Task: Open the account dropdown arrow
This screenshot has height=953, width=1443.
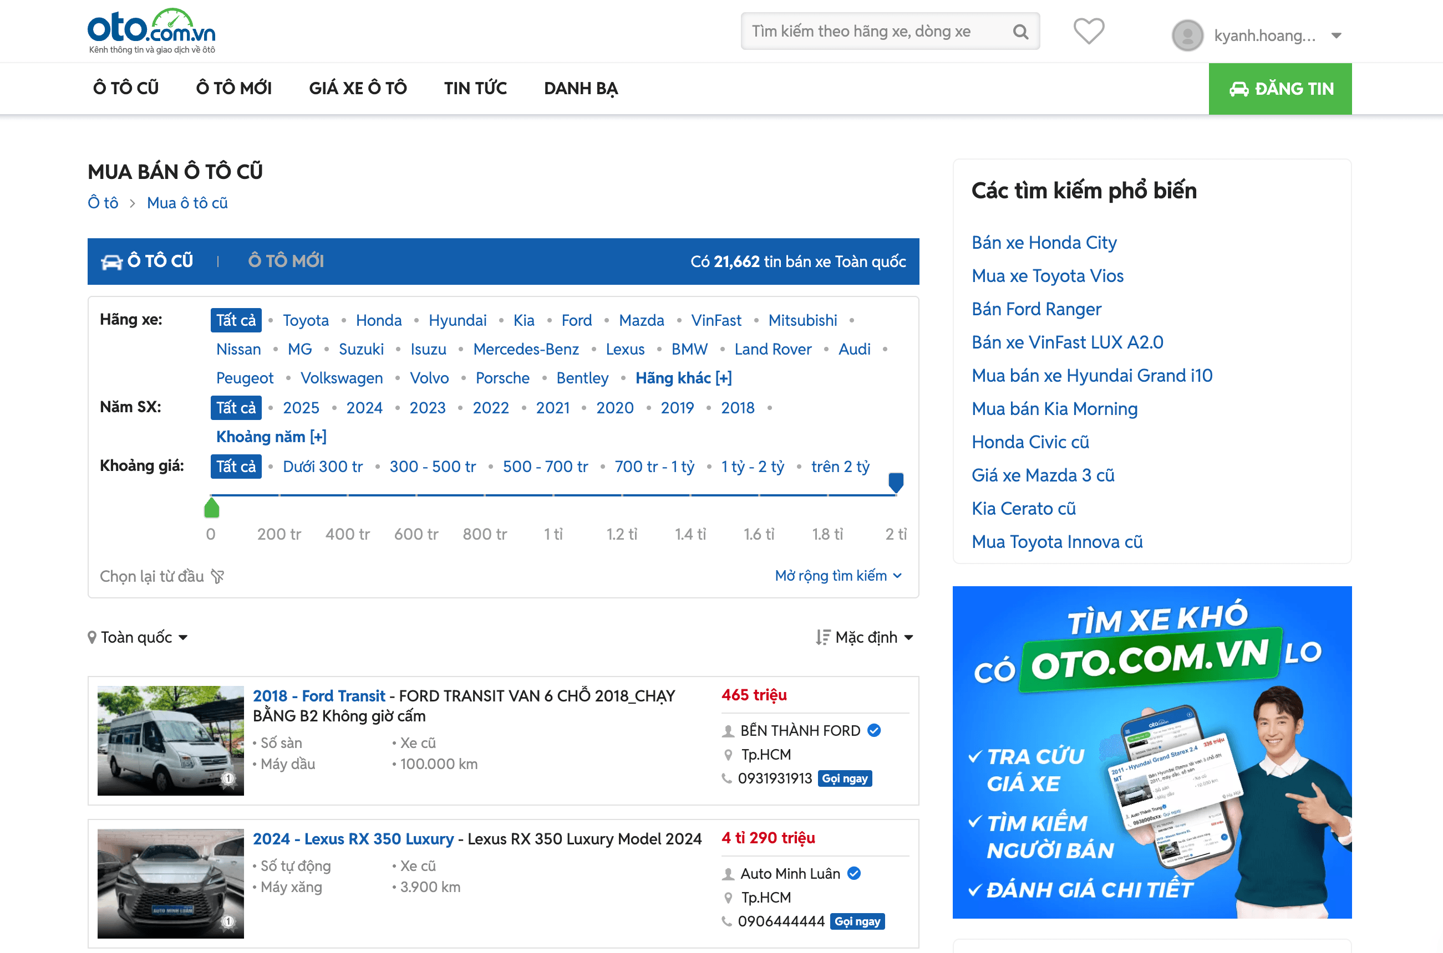Action: (1337, 36)
